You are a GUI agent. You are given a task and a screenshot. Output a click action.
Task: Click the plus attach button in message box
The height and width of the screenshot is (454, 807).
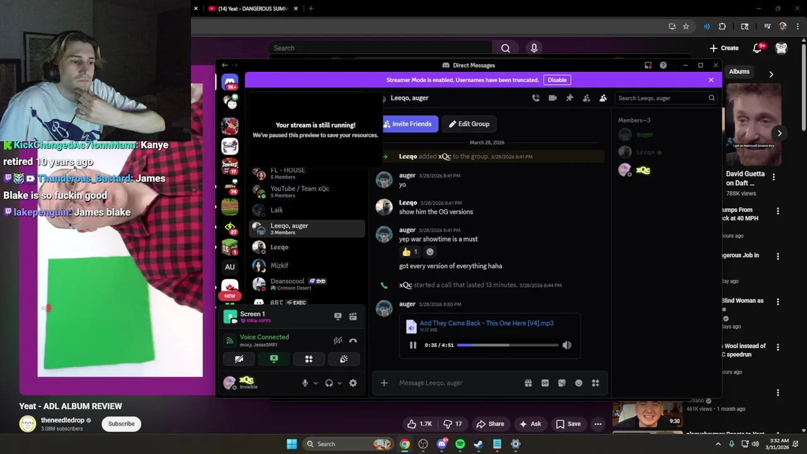[x=384, y=383]
